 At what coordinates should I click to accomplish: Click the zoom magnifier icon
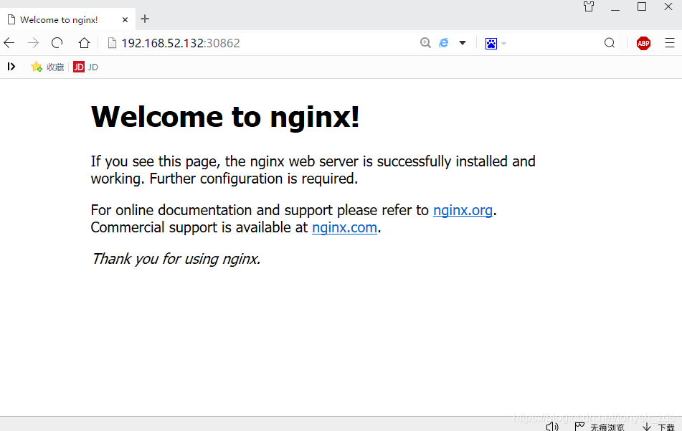pyautogui.click(x=425, y=42)
